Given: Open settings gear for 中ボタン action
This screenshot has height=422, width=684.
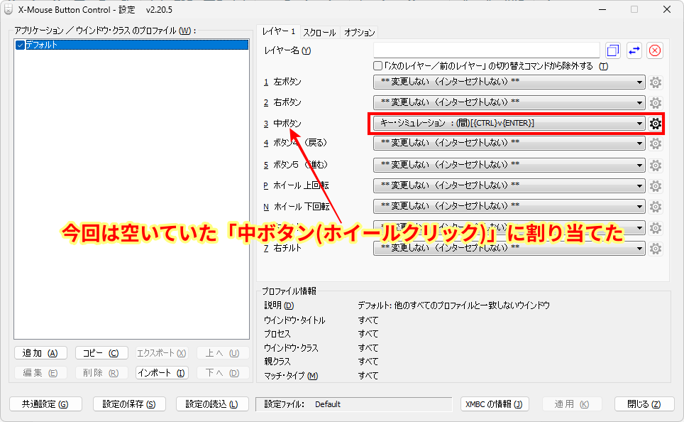Looking at the screenshot, I should pyautogui.click(x=654, y=123).
